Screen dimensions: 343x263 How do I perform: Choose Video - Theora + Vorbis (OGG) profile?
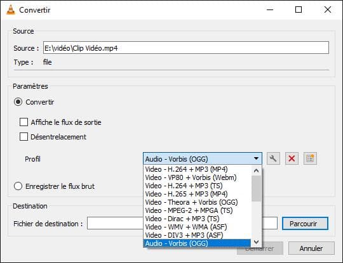click(197, 202)
